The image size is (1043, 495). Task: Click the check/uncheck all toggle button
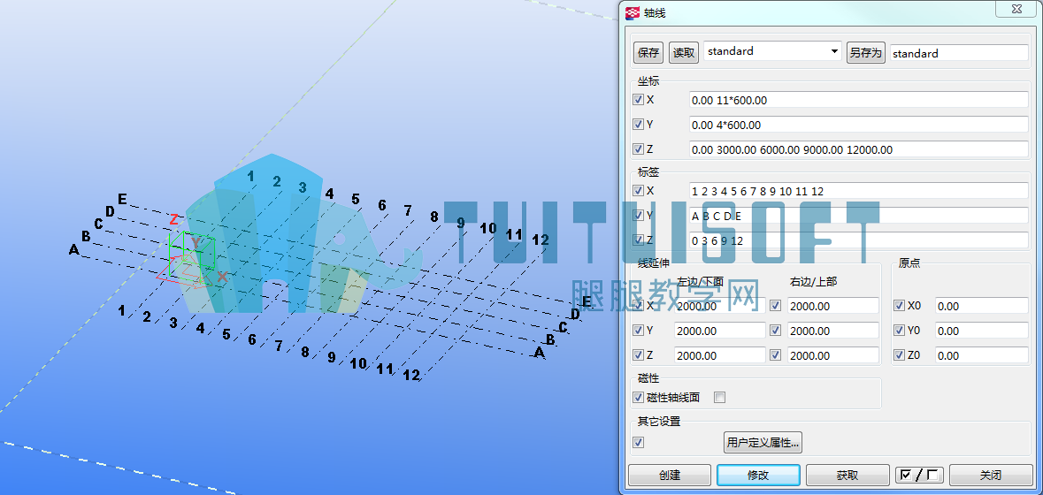pos(919,475)
